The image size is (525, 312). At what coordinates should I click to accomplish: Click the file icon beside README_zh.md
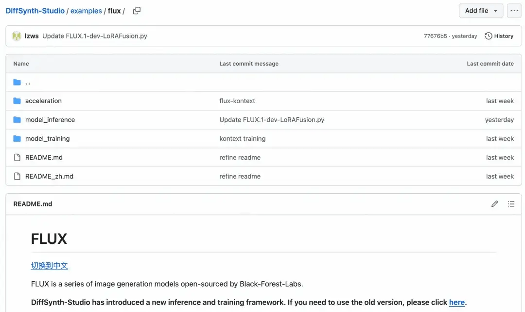[x=17, y=176]
